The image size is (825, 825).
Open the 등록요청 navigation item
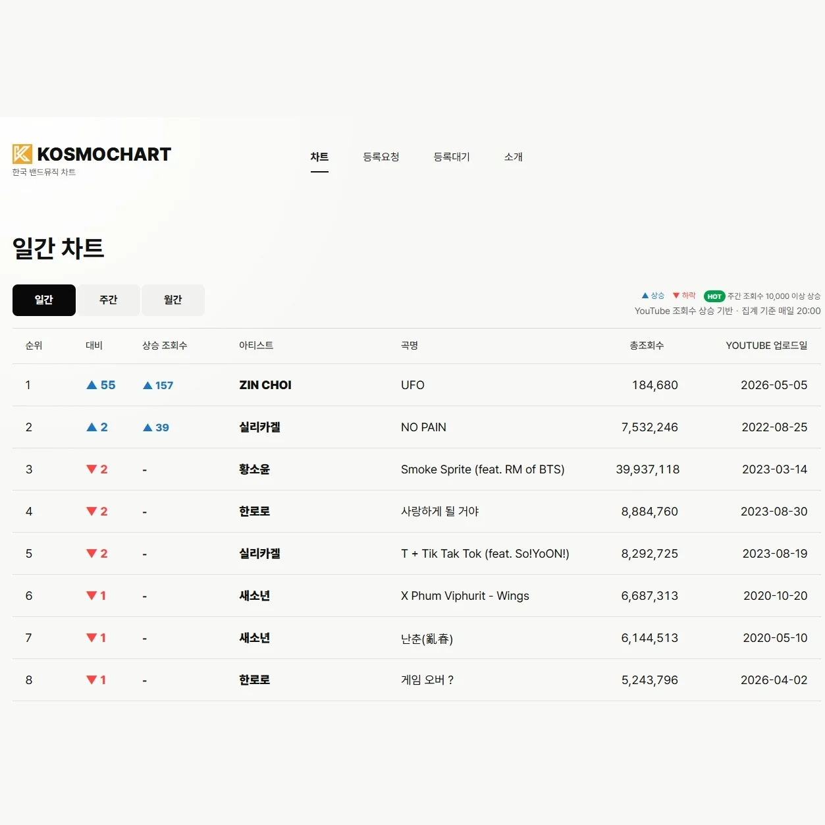pos(381,157)
